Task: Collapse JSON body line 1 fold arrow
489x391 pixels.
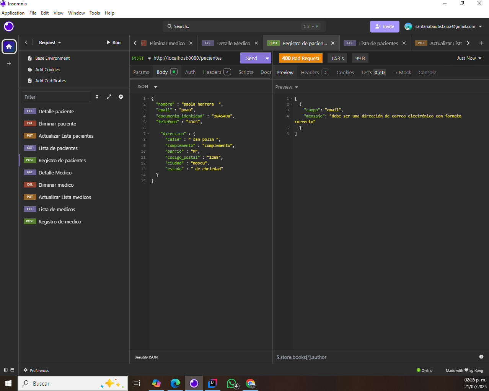Action: (148, 99)
